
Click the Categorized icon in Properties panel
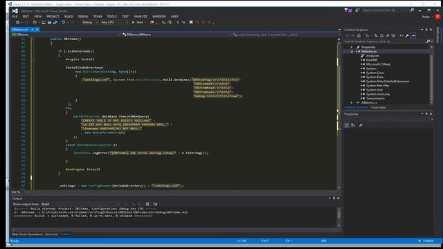pos(347,125)
